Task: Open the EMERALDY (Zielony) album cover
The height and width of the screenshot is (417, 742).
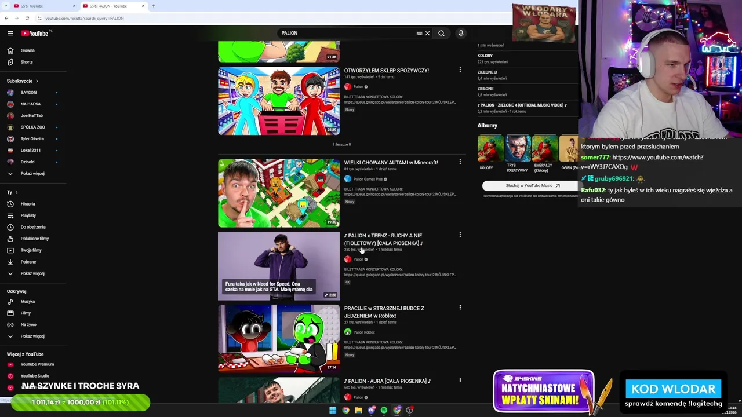Action: [545, 149]
